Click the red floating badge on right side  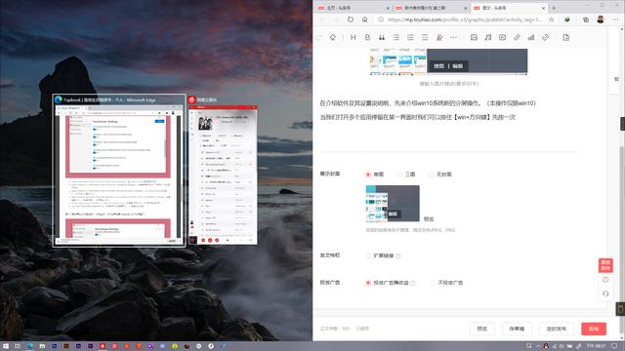point(605,265)
